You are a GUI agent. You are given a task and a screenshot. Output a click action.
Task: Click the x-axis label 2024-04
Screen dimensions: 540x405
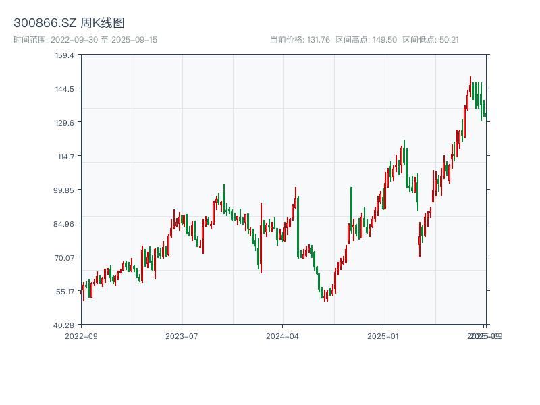[282, 336]
